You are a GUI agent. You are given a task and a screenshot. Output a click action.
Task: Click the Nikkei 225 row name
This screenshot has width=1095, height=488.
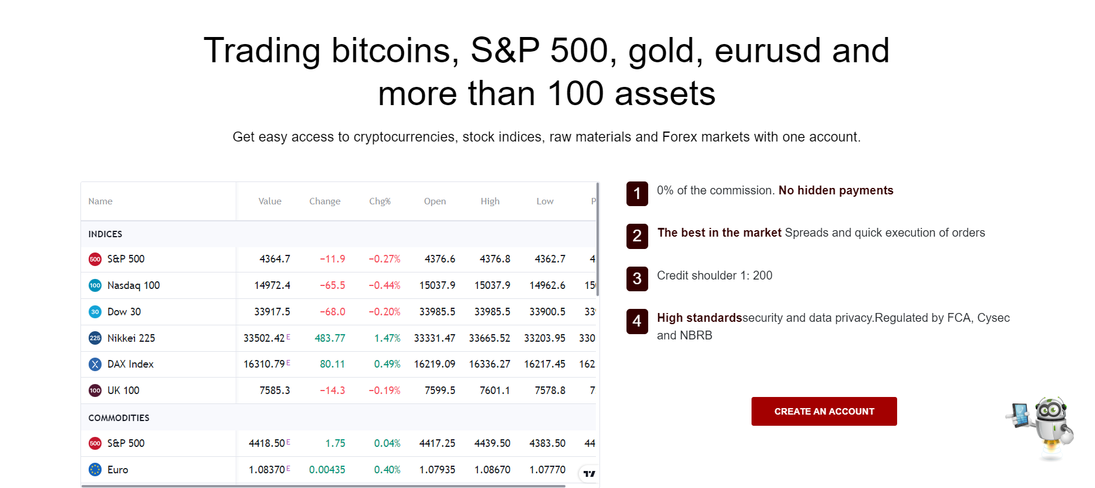[131, 338]
